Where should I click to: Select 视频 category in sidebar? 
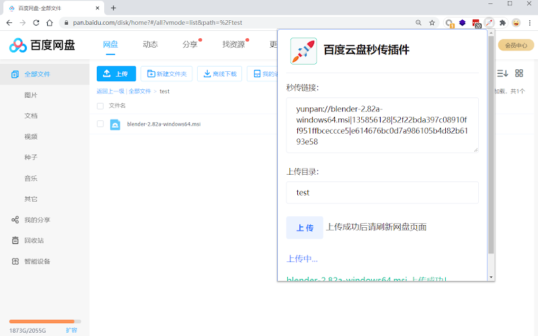(x=31, y=137)
